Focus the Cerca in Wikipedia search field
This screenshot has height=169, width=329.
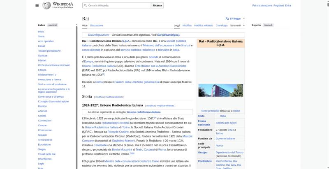(x=117, y=6)
